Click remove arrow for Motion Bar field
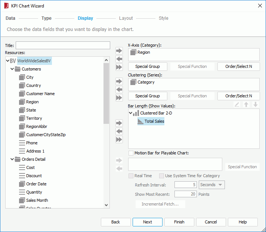 pyautogui.click(x=119, y=169)
